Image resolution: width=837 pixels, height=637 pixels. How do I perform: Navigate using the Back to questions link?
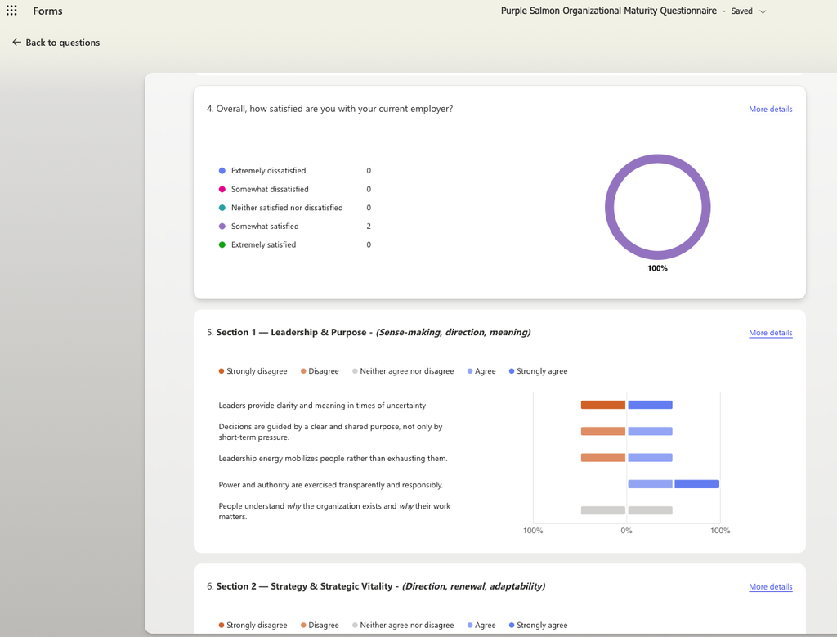(x=61, y=42)
